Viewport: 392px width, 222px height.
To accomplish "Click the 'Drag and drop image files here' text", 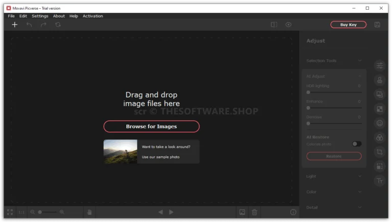I will click(151, 99).
